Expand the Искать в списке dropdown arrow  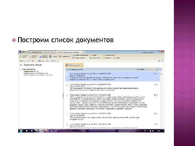82,65
